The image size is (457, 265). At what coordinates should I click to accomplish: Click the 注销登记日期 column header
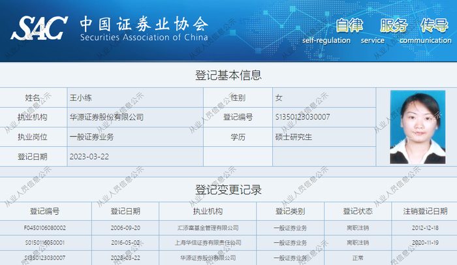click(x=425, y=211)
